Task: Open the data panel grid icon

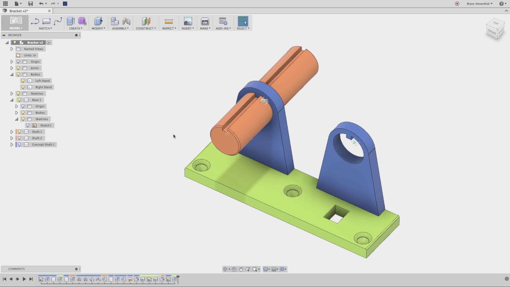Action: [x=5, y=4]
